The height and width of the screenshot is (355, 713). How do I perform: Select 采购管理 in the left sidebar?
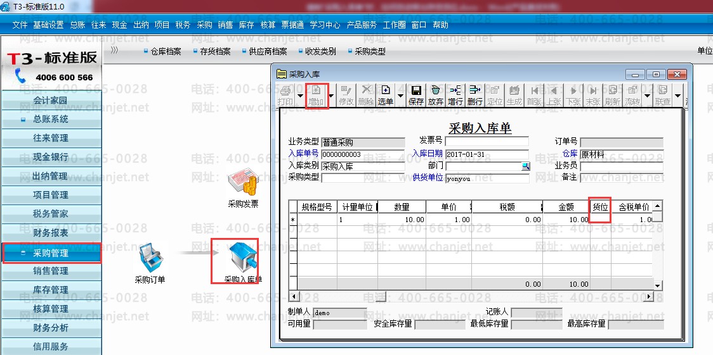(51, 253)
